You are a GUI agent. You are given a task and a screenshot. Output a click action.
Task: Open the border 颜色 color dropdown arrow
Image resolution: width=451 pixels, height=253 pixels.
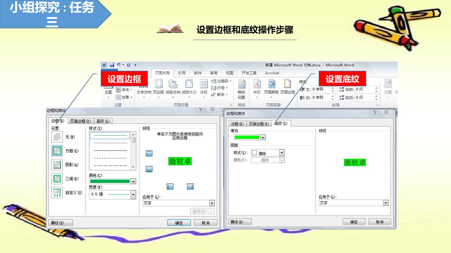[x=133, y=181]
